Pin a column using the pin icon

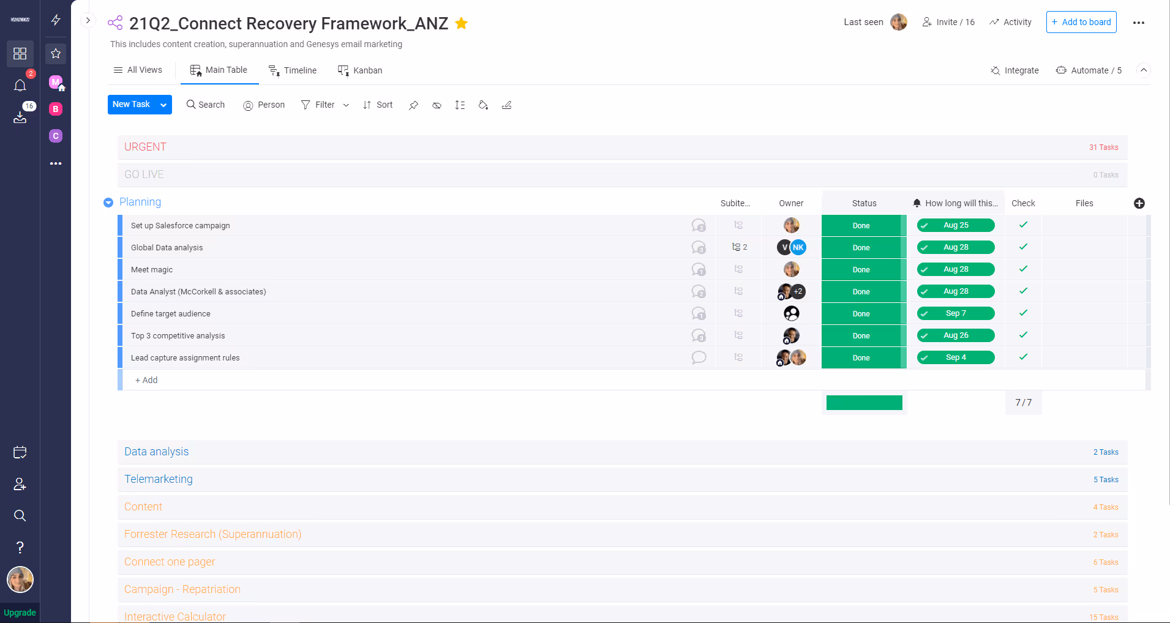coord(413,105)
